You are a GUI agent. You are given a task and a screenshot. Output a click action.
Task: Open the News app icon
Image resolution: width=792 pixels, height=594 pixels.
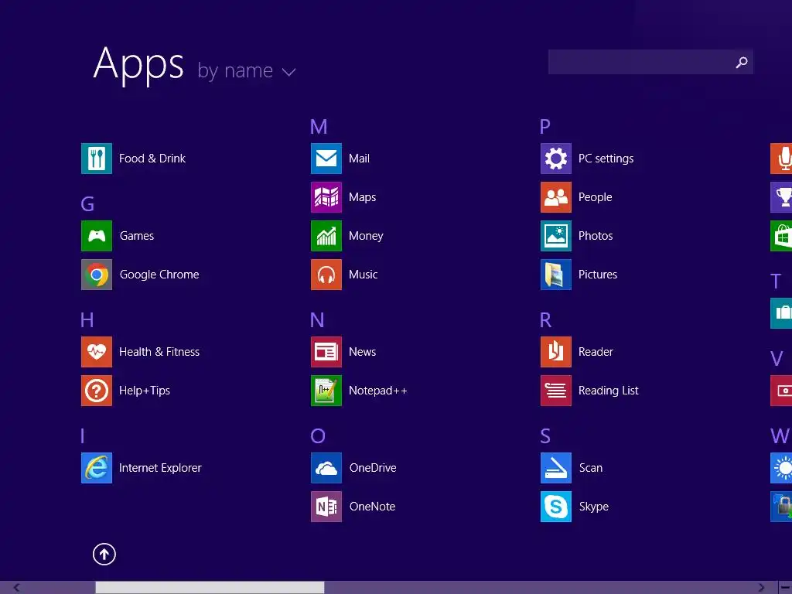click(x=326, y=352)
